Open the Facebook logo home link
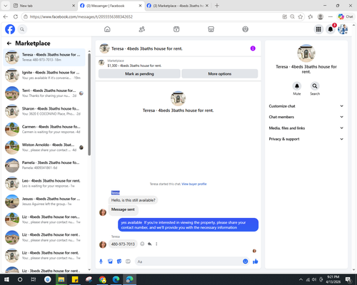 coord(10,29)
